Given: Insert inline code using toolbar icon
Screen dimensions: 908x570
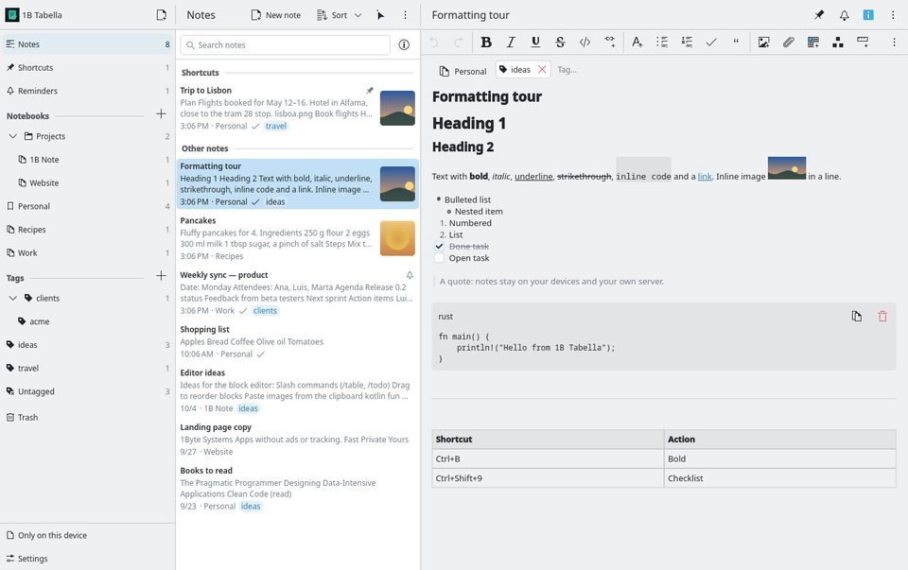Looking at the screenshot, I should click(x=585, y=43).
